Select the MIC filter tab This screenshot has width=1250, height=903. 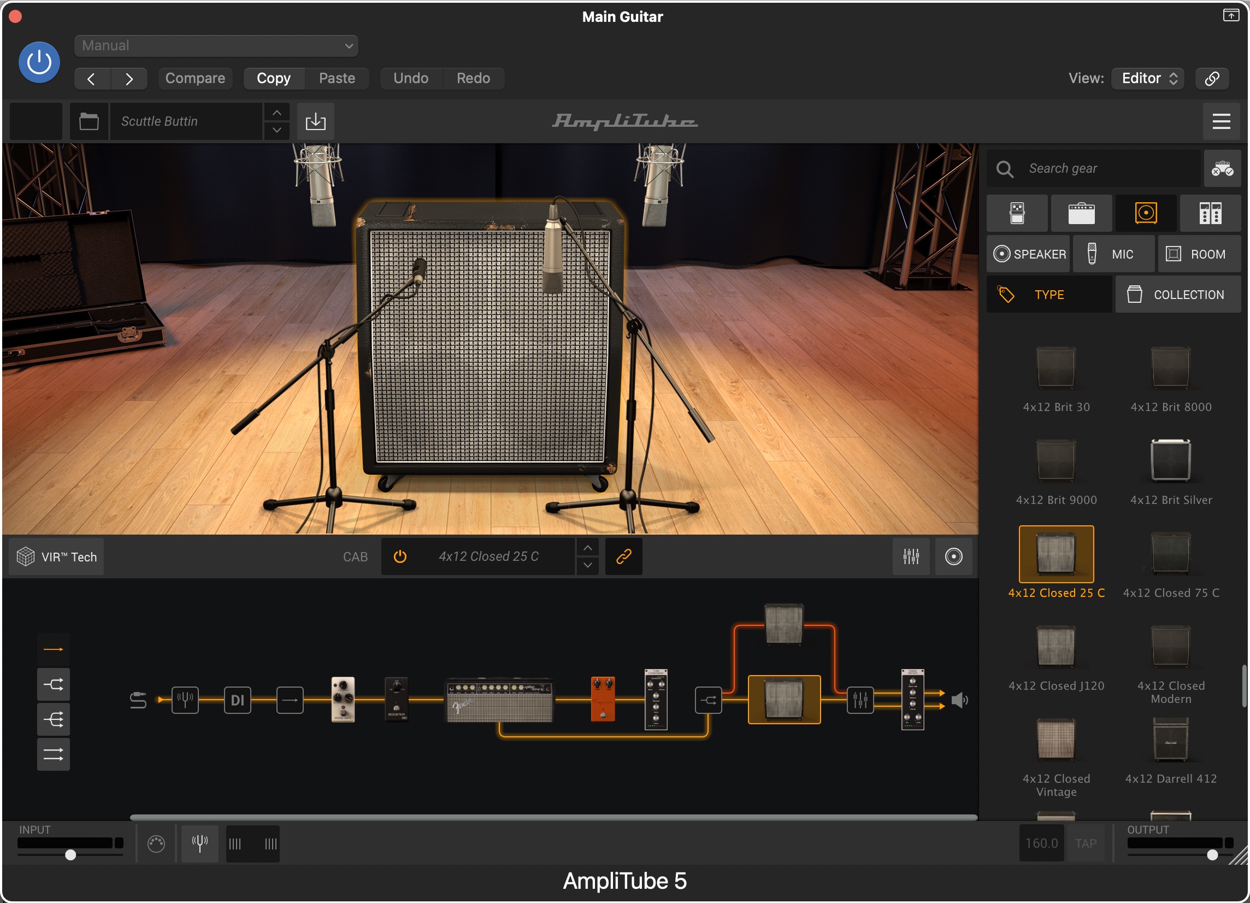[1113, 254]
